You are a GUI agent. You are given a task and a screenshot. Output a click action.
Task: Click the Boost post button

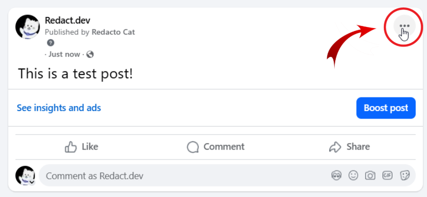coord(386,108)
